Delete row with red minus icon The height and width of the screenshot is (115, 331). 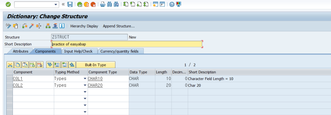tap(39, 65)
